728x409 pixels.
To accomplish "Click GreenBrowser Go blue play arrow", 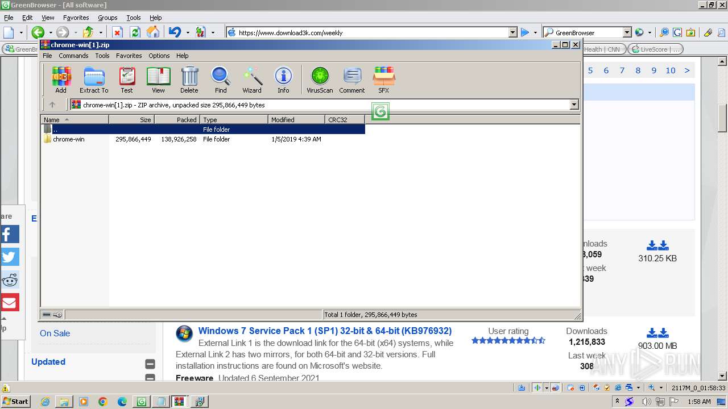I will tap(525, 32).
